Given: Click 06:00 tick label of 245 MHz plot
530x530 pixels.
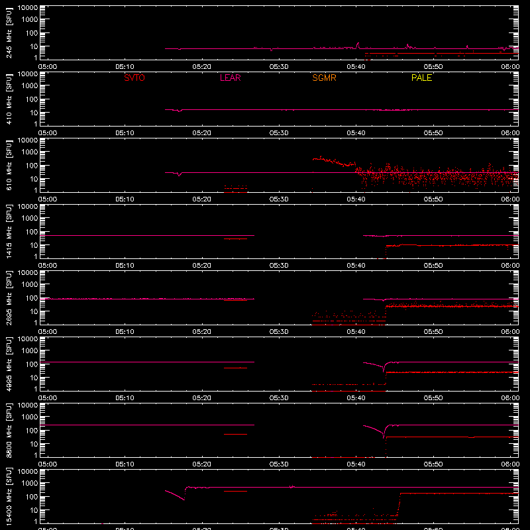Looking at the screenshot, I should (510, 67).
